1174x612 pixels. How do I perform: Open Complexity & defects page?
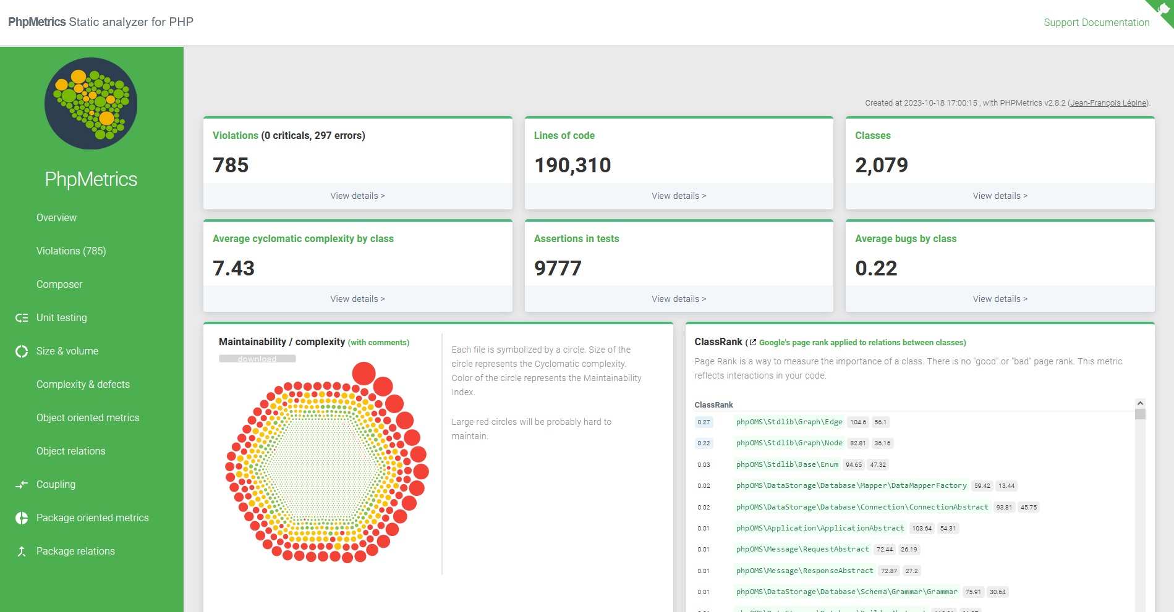83,384
